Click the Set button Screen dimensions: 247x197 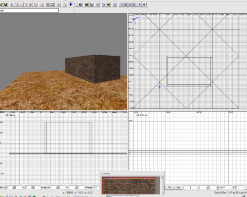(178, 187)
